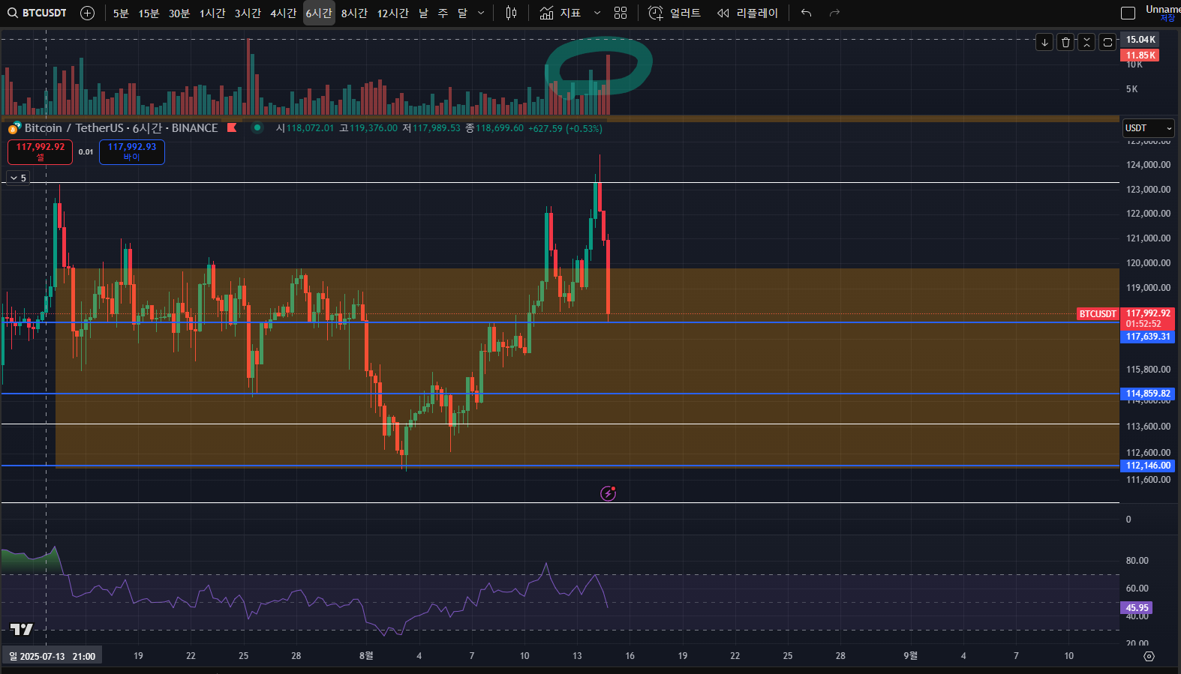Select the 15분 timeframe
Viewport: 1181px width, 674px height.
(x=149, y=13)
